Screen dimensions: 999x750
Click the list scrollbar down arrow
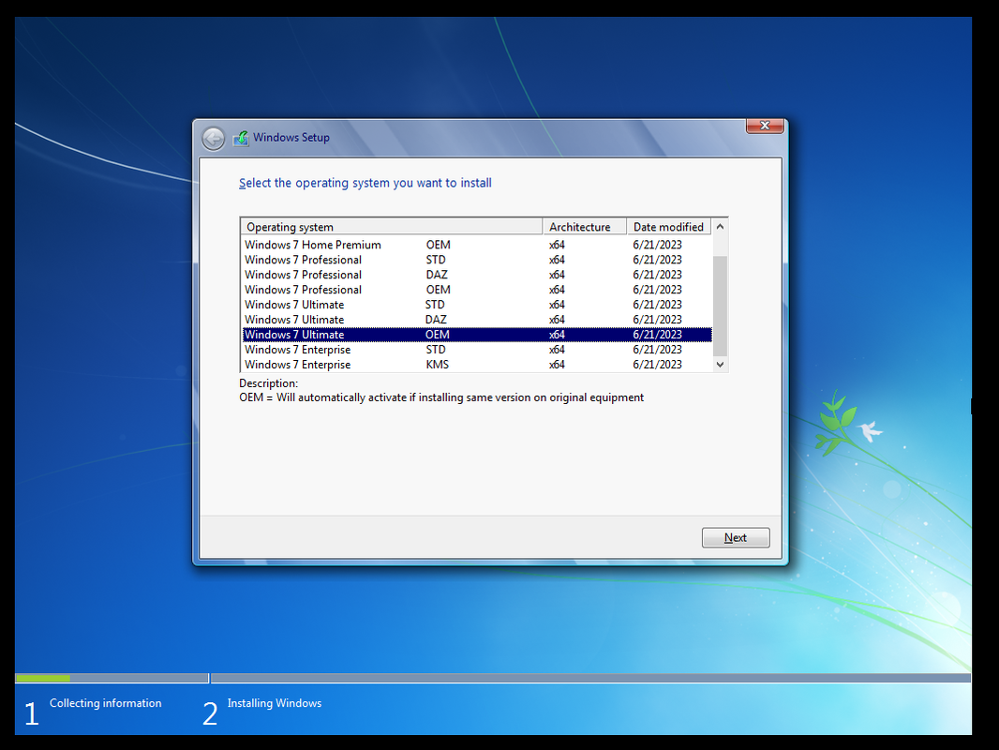click(x=720, y=365)
